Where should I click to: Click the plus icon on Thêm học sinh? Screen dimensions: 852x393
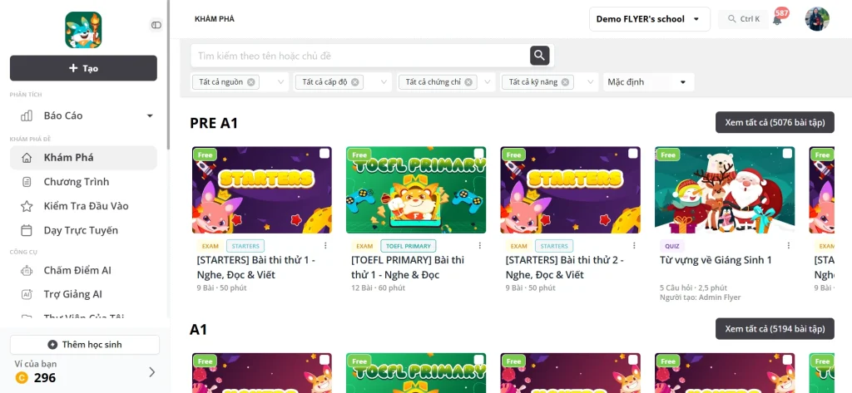pos(52,345)
